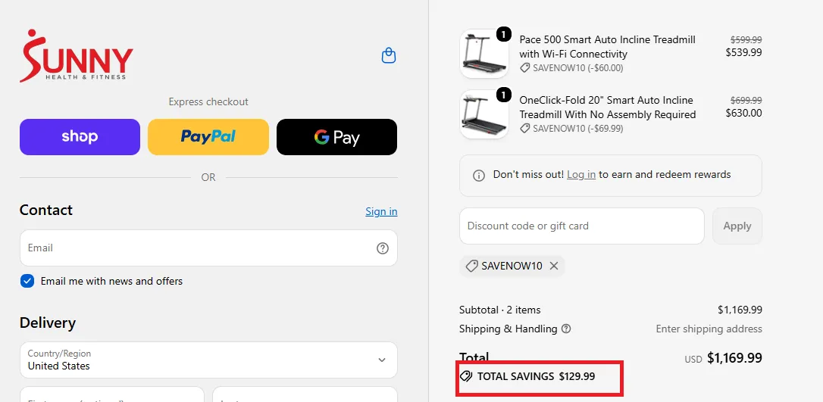Click the TOTAL SAVINGS $129.99 text
The width and height of the screenshot is (823, 402).
click(536, 376)
